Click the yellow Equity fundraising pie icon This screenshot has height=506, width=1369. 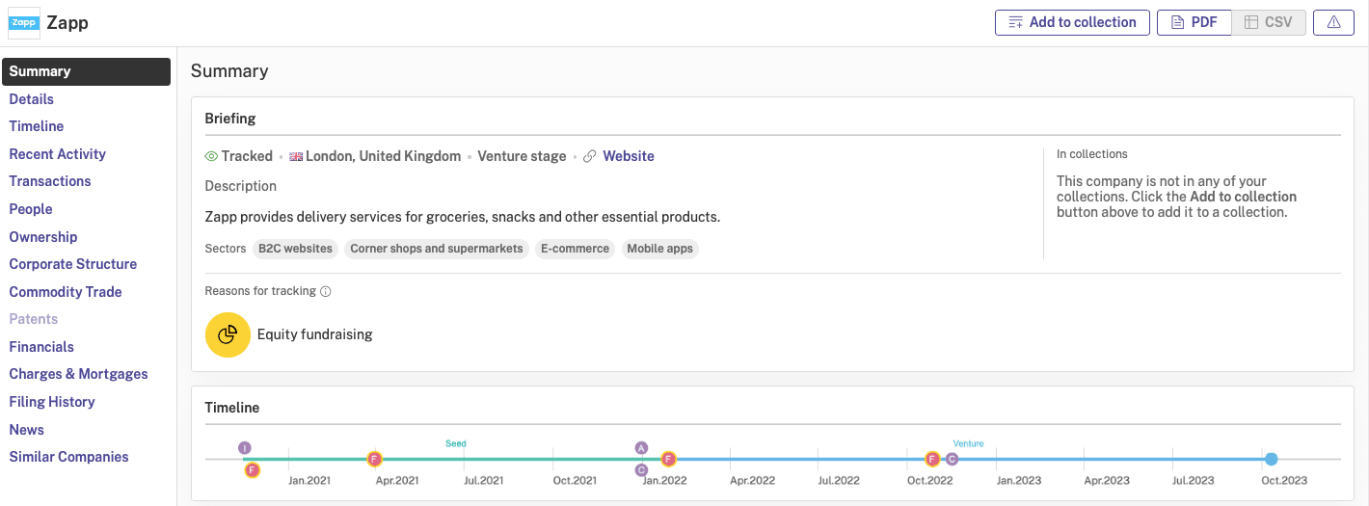pos(228,334)
